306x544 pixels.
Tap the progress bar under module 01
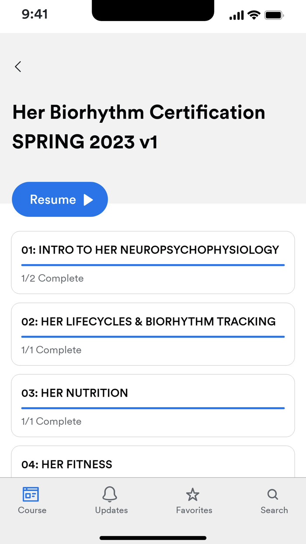[x=153, y=265]
